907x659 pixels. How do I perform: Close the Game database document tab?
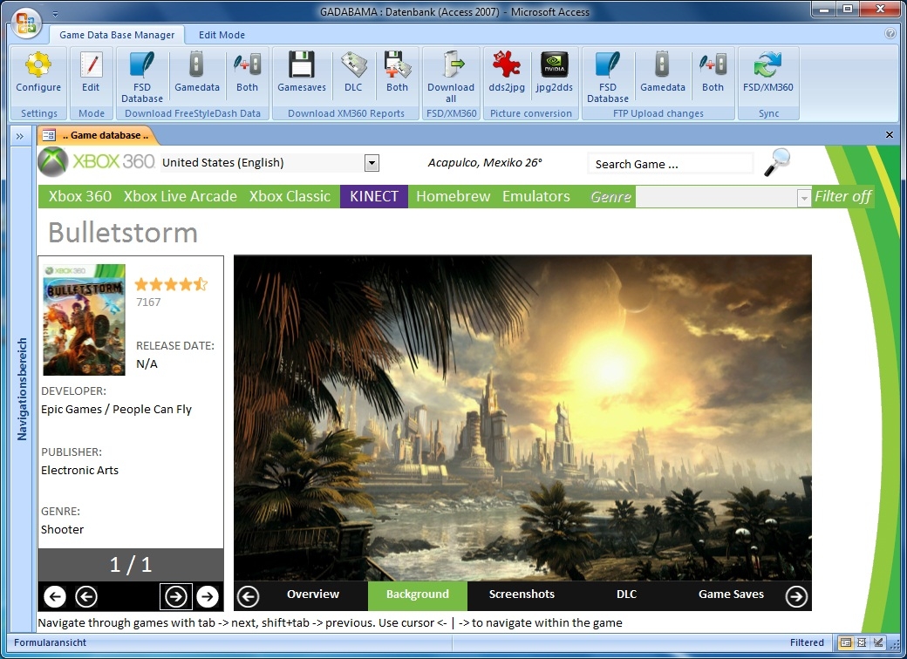(x=889, y=135)
